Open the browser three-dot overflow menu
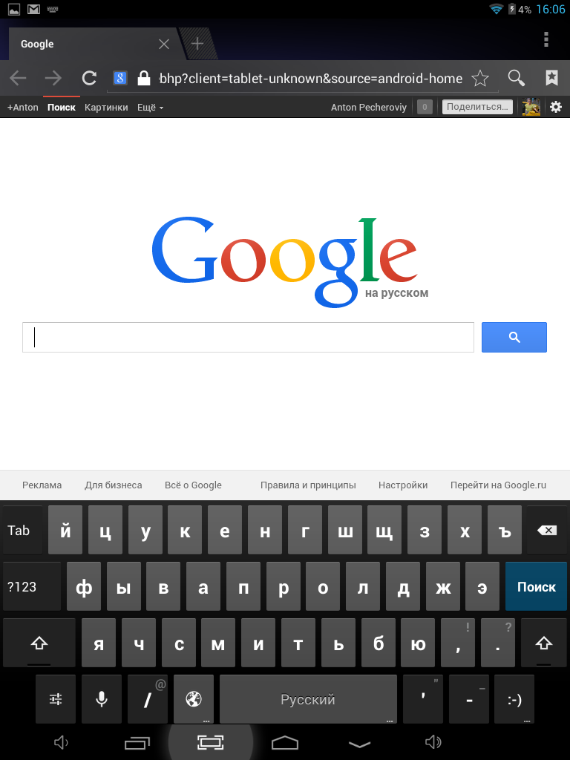Image resolution: width=570 pixels, height=760 pixels. tap(546, 40)
